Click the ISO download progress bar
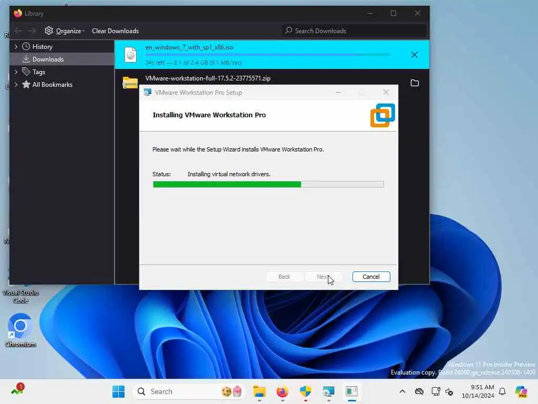This screenshot has height=404, width=538. pyautogui.click(x=267, y=55)
